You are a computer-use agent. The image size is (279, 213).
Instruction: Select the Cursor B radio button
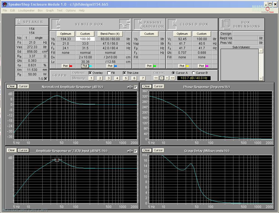coord(194,73)
